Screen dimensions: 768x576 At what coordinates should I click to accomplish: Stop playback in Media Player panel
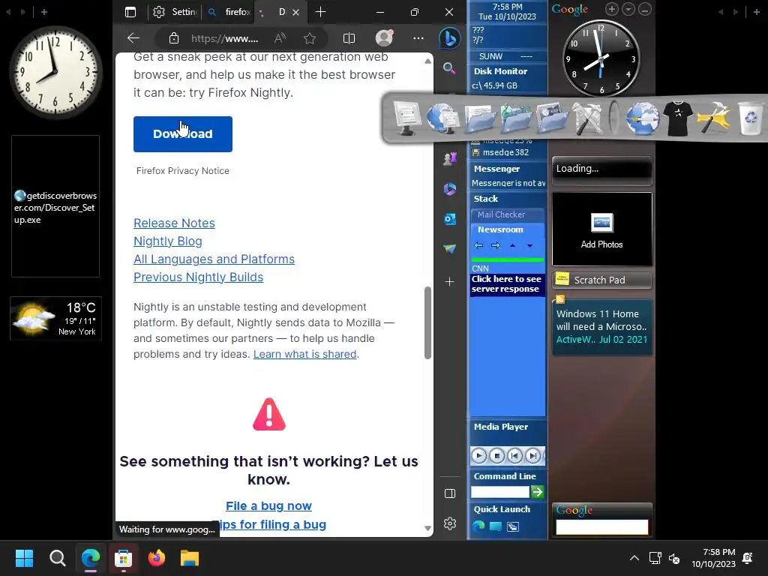click(497, 456)
